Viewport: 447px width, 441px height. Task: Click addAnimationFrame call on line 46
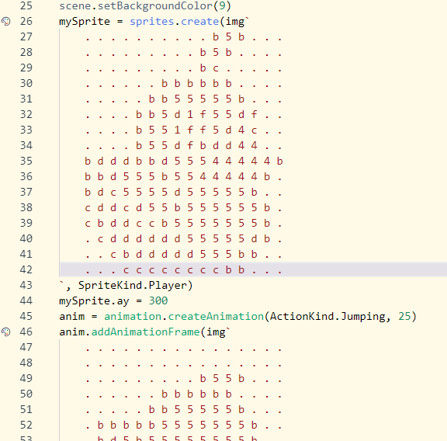145,332
